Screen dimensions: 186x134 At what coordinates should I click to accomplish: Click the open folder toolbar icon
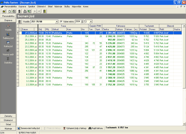point(4,11)
